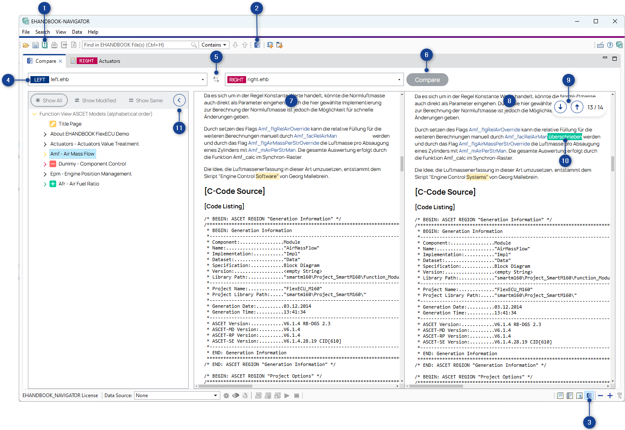Minimize the Compare editor pane

pos(605,58)
